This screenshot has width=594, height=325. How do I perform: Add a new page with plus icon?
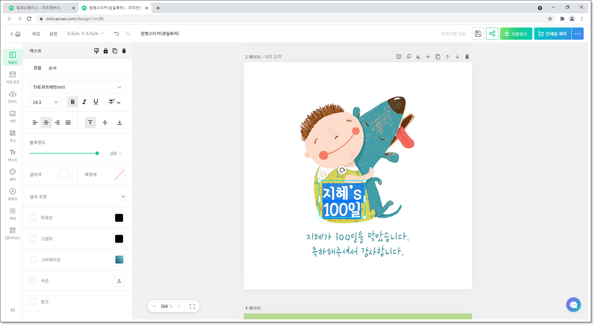[x=428, y=56]
